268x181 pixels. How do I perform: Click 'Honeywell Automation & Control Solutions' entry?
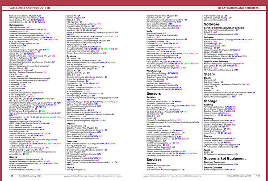[x=173, y=122]
